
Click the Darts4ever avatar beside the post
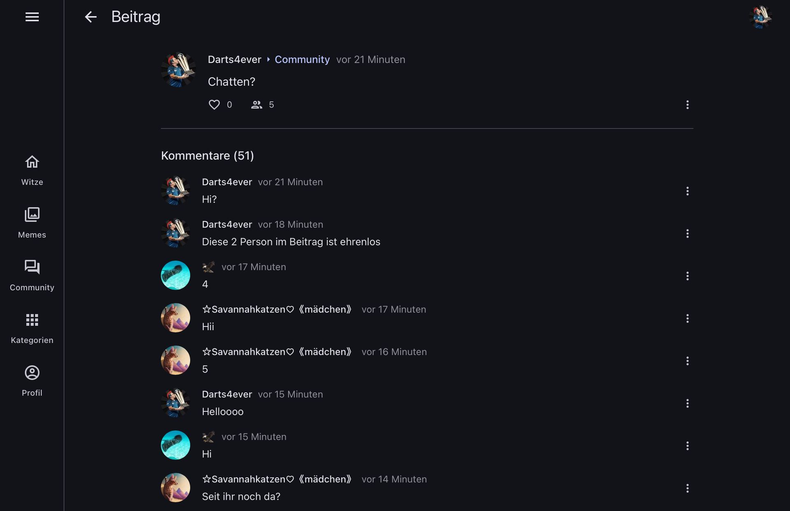tap(178, 70)
